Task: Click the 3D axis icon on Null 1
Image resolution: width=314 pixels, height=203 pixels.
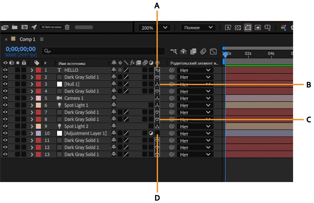Action: point(157,84)
